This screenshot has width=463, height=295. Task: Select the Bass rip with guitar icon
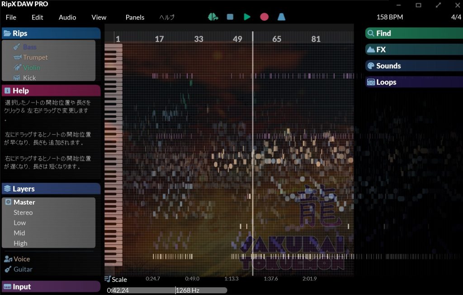point(29,47)
